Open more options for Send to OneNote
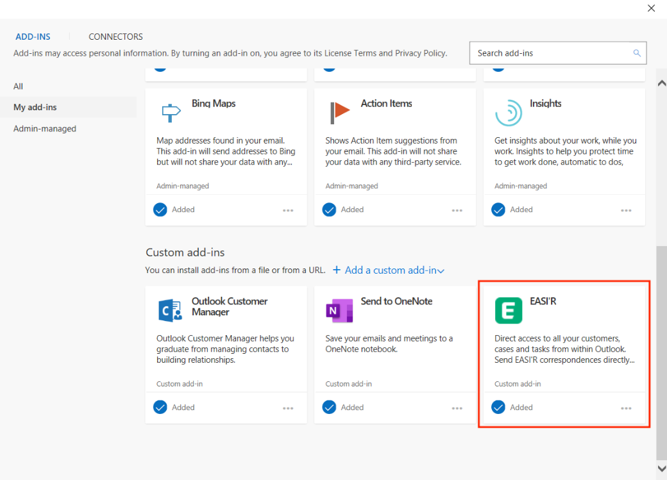 click(457, 408)
